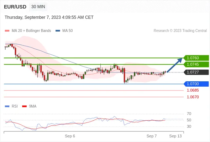Click the EUR/USD symbol title
Screen dimensions: 210x142
click(15, 7)
